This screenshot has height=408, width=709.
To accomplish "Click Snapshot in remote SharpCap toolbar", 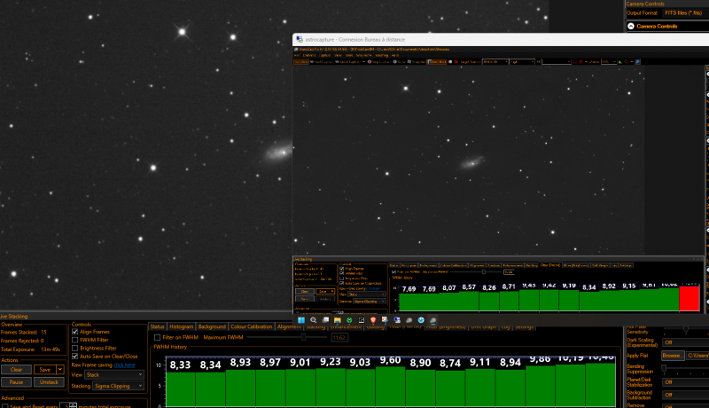I will pos(417,61).
